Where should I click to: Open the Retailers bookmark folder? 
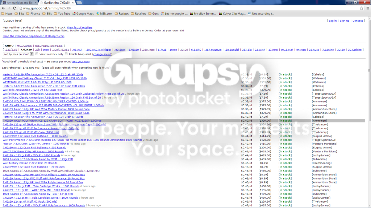(x=138, y=14)
